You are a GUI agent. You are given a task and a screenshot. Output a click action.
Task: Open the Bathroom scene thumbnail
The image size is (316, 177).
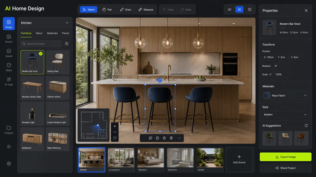click(x=180, y=160)
